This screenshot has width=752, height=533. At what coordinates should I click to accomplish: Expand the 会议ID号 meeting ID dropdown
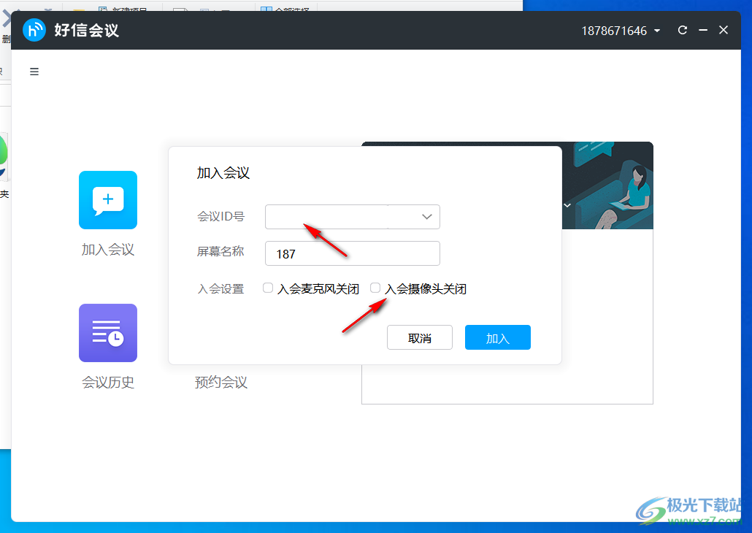coord(426,217)
